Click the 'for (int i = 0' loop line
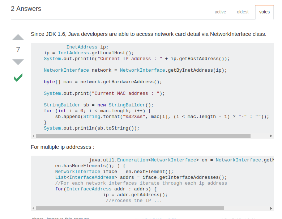 coord(97,111)
